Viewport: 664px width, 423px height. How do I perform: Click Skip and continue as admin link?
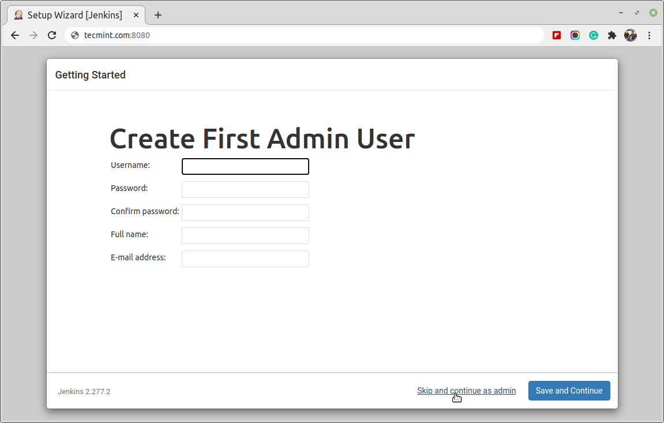pos(466,391)
